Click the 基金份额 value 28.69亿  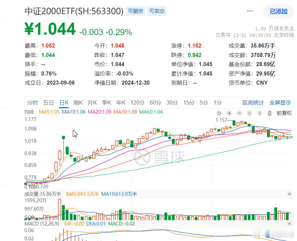pyautogui.click(x=266, y=64)
